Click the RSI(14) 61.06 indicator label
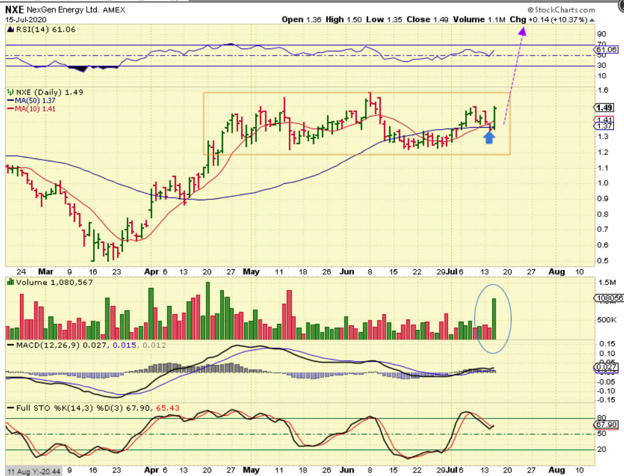This screenshot has width=624, height=476. point(46,29)
